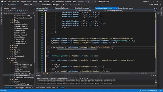This screenshot has width=163, height=92.
Task: Open the Debug menu
Action: tap(35, 2)
